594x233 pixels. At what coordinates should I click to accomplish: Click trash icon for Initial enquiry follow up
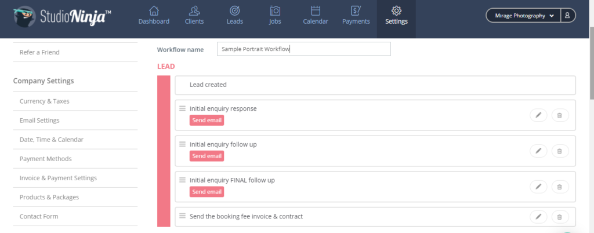[x=560, y=151]
